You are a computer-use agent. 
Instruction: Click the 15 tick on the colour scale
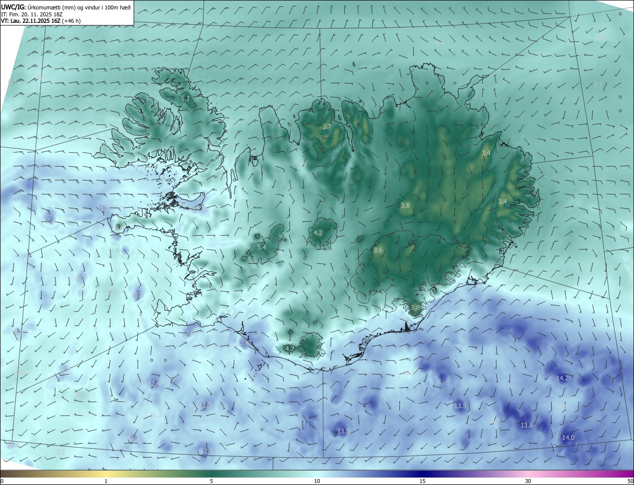[x=423, y=481]
